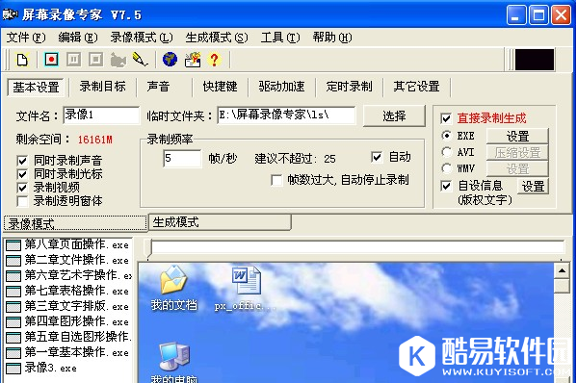Click the stop recording toolbar icon
577x383 pixels.
coord(96,59)
